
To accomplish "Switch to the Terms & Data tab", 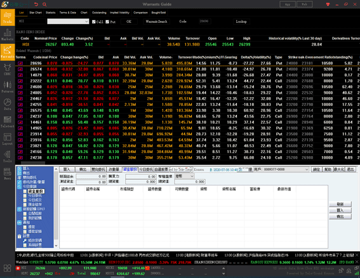I will [x=68, y=13].
